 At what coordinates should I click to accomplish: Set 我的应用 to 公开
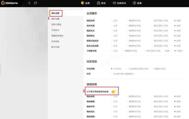click(x=112, y=20)
